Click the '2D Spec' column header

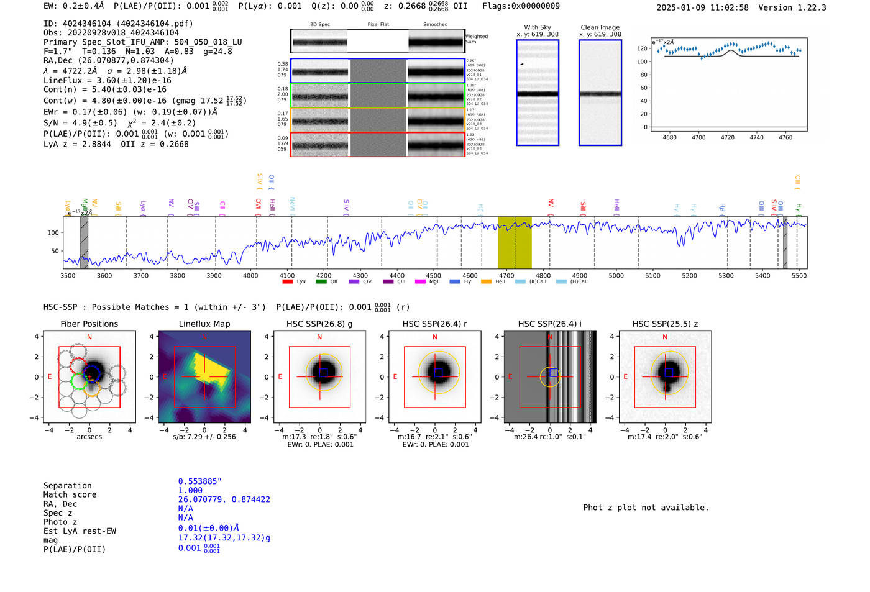pyautogui.click(x=320, y=24)
